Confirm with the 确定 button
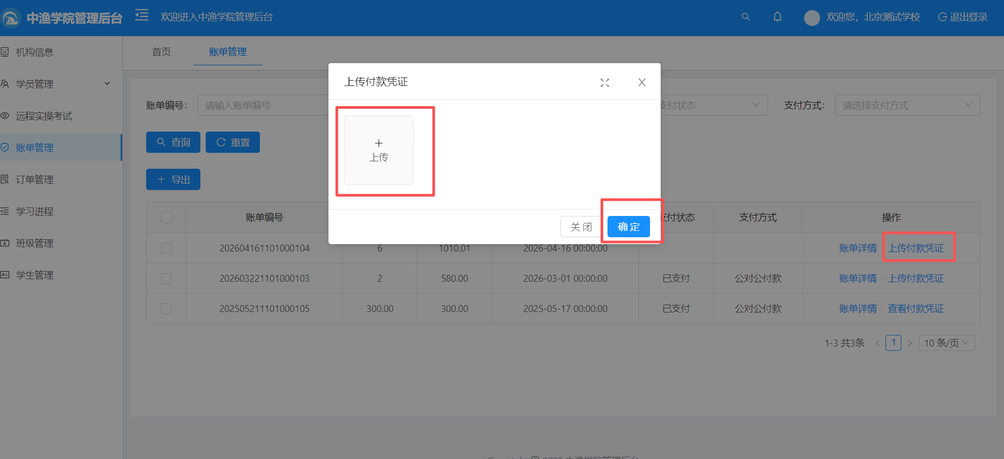 629,227
